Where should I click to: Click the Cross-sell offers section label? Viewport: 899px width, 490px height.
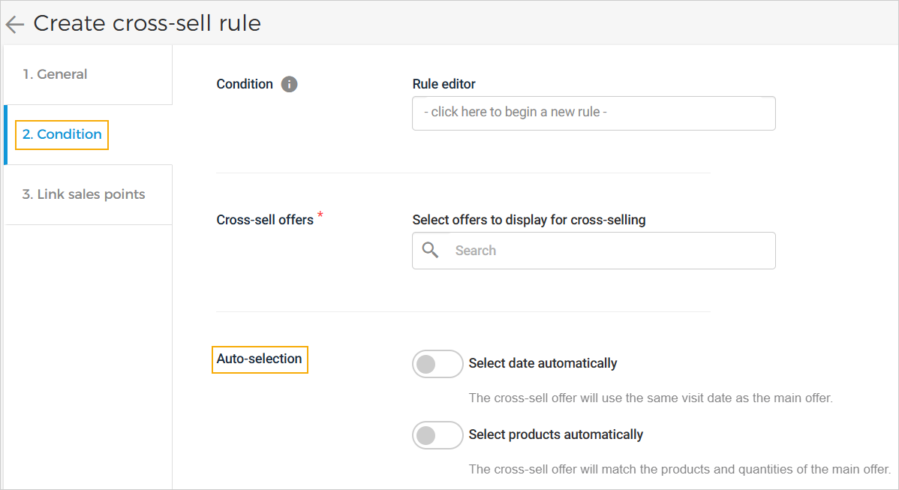point(265,220)
